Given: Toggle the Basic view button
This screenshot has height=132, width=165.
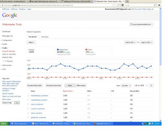Looking at the screenshot, I should click(70, 85).
